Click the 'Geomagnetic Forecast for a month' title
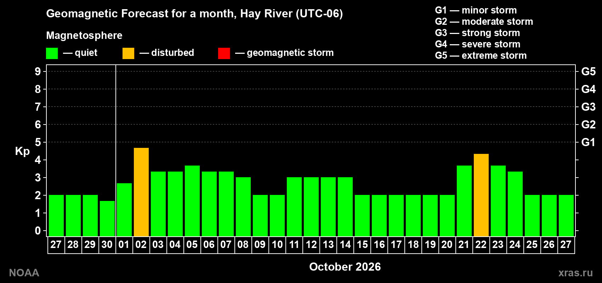The image size is (602, 283). [194, 14]
